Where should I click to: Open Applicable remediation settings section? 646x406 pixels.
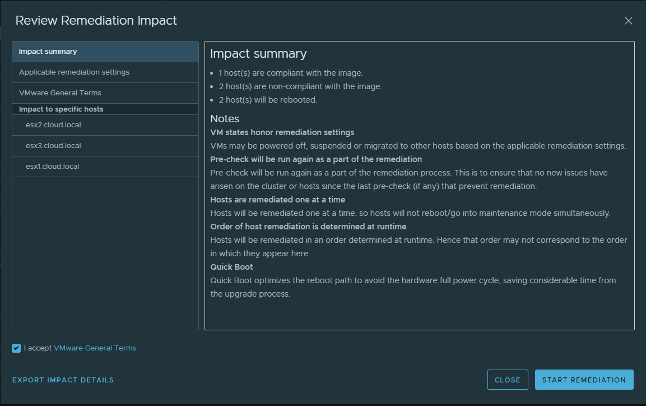74,72
